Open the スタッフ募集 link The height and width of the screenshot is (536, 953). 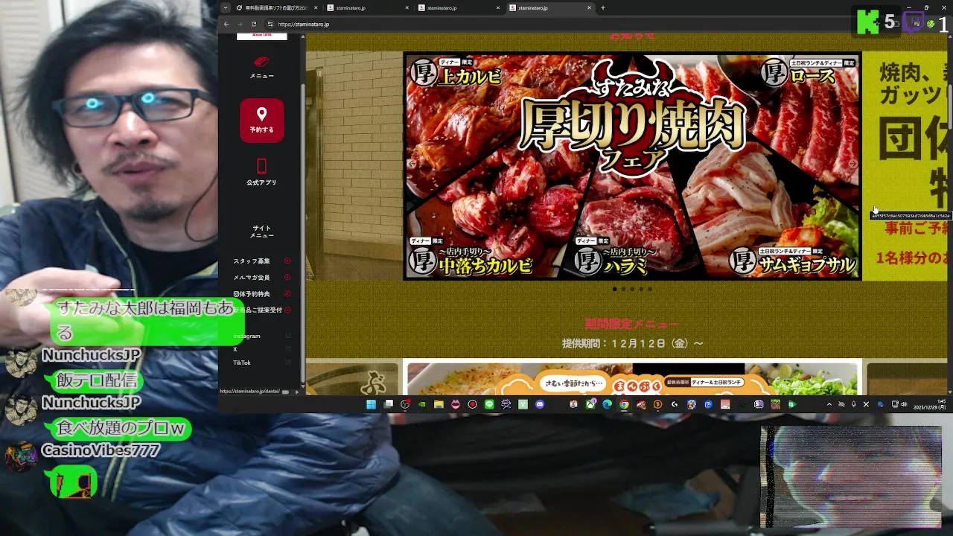(x=252, y=261)
